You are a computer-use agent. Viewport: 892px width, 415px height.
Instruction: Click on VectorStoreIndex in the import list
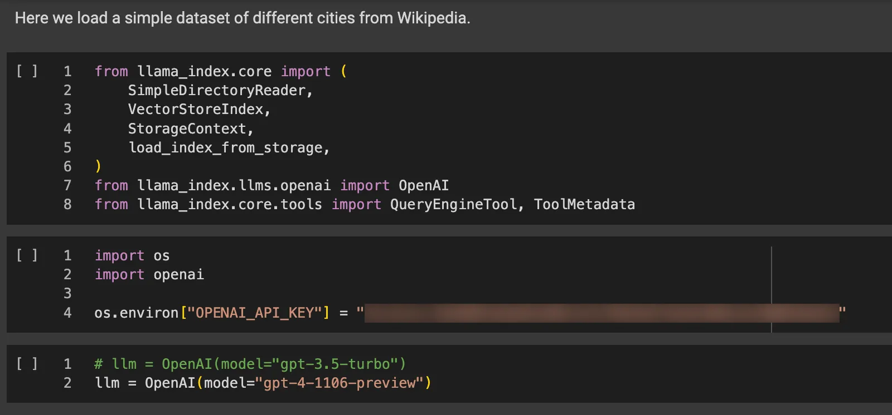point(195,110)
